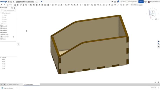Select the Extrude tool in toolbar
The width and height of the screenshot is (160, 90).
[x=15, y=5]
